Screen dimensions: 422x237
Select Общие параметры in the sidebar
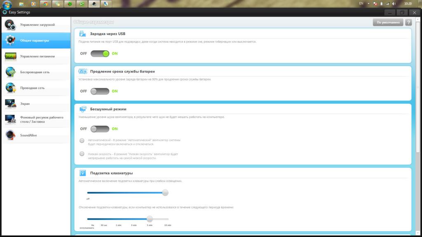pos(36,41)
